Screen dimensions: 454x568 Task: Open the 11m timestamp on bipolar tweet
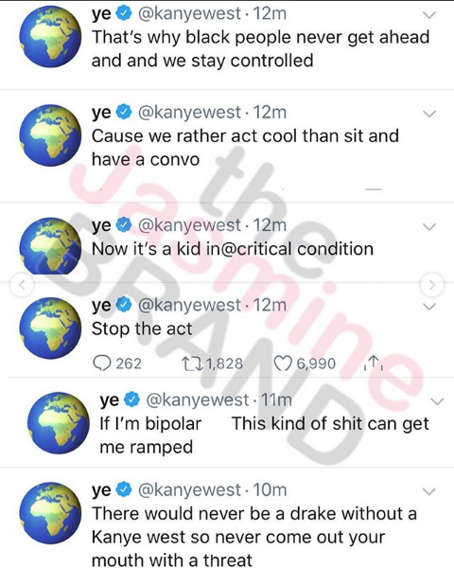(x=276, y=399)
